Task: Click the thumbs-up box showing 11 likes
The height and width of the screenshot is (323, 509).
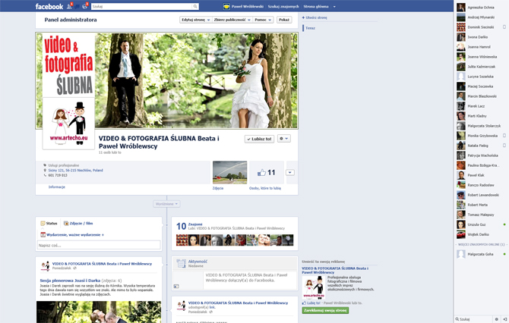Action: (x=266, y=172)
